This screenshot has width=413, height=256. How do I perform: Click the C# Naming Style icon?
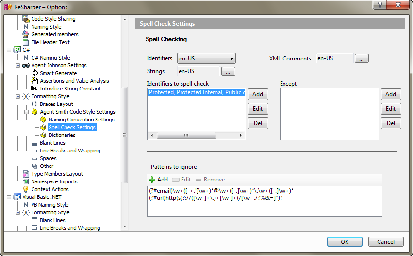[x=26, y=58]
